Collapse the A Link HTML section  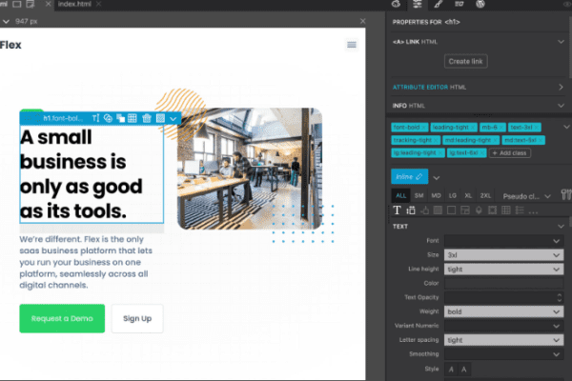coord(561,42)
